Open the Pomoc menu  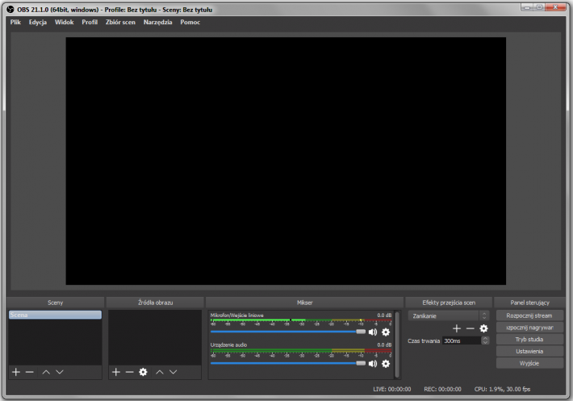pyautogui.click(x=190, y=22)
